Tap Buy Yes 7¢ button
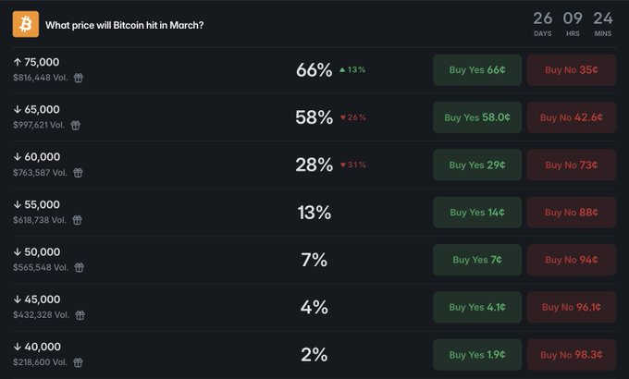This screenshot has height=379, width=629. [x=477, y=260]
